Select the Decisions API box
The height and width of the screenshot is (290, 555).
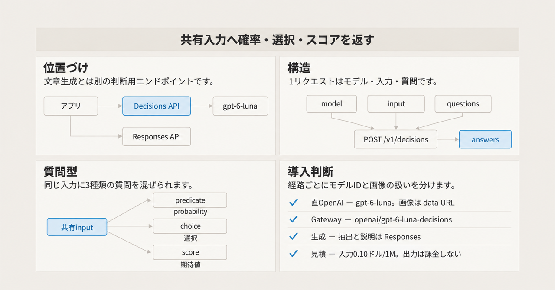[x=157, y=106]
